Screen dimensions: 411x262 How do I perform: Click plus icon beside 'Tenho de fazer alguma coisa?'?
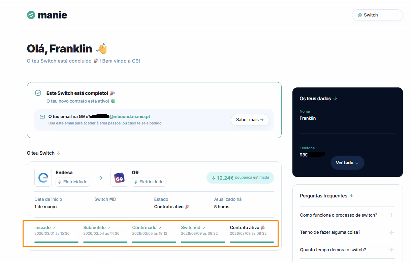tap(391, 232)
